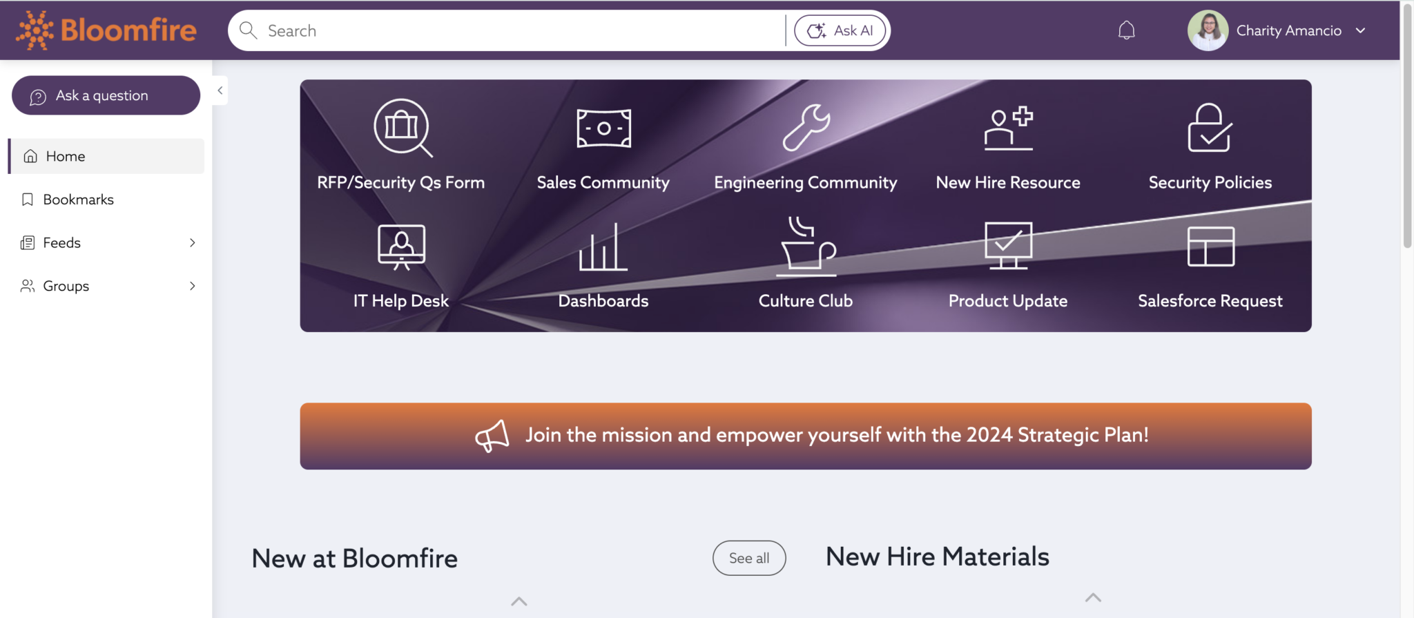The width and height of the screenshot is (1414, 618).
Task: Check notifications via the bell icon
Action: pos(1126,30)
